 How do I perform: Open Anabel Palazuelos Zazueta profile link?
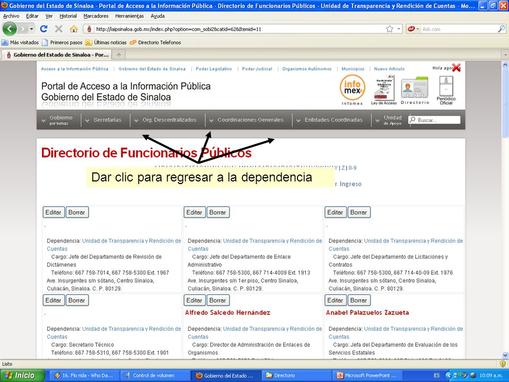point(367,312)
